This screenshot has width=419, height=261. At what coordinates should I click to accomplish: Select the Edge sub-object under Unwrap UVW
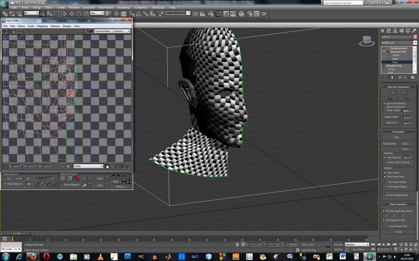coord(395,59)
